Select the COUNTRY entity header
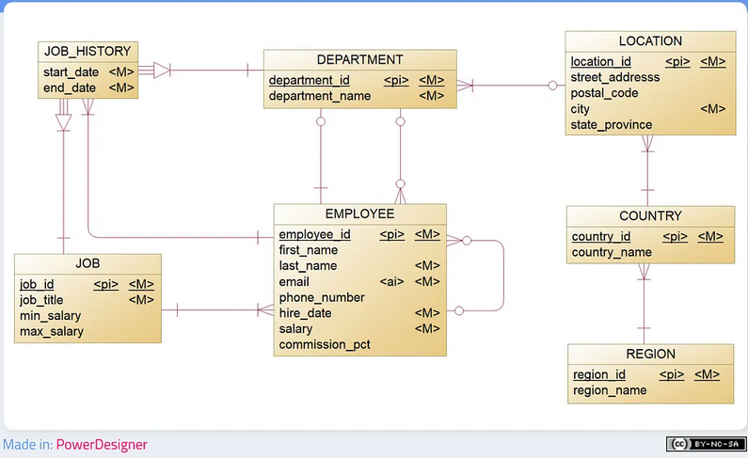This screenshot has width=748, height=459. pyautogui.click(x=650, y=216)
